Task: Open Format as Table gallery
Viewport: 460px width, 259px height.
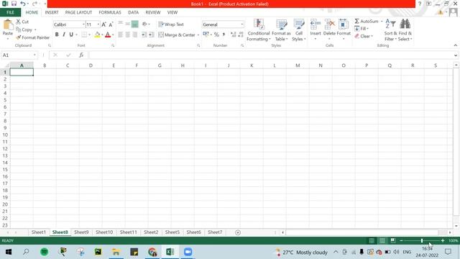Action: [x=281, y=30]
